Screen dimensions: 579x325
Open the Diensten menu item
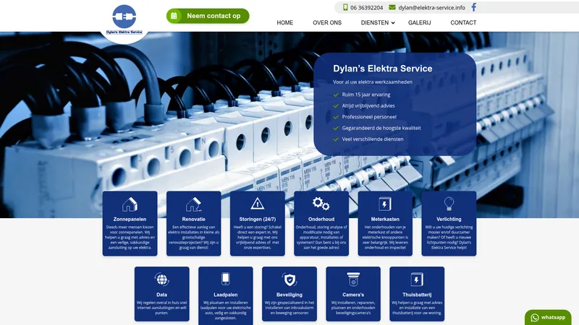[375, 22]
